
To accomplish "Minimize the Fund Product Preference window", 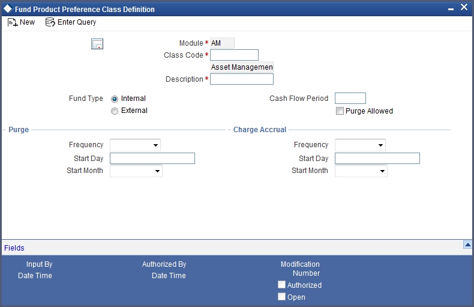I will (451, 10).
